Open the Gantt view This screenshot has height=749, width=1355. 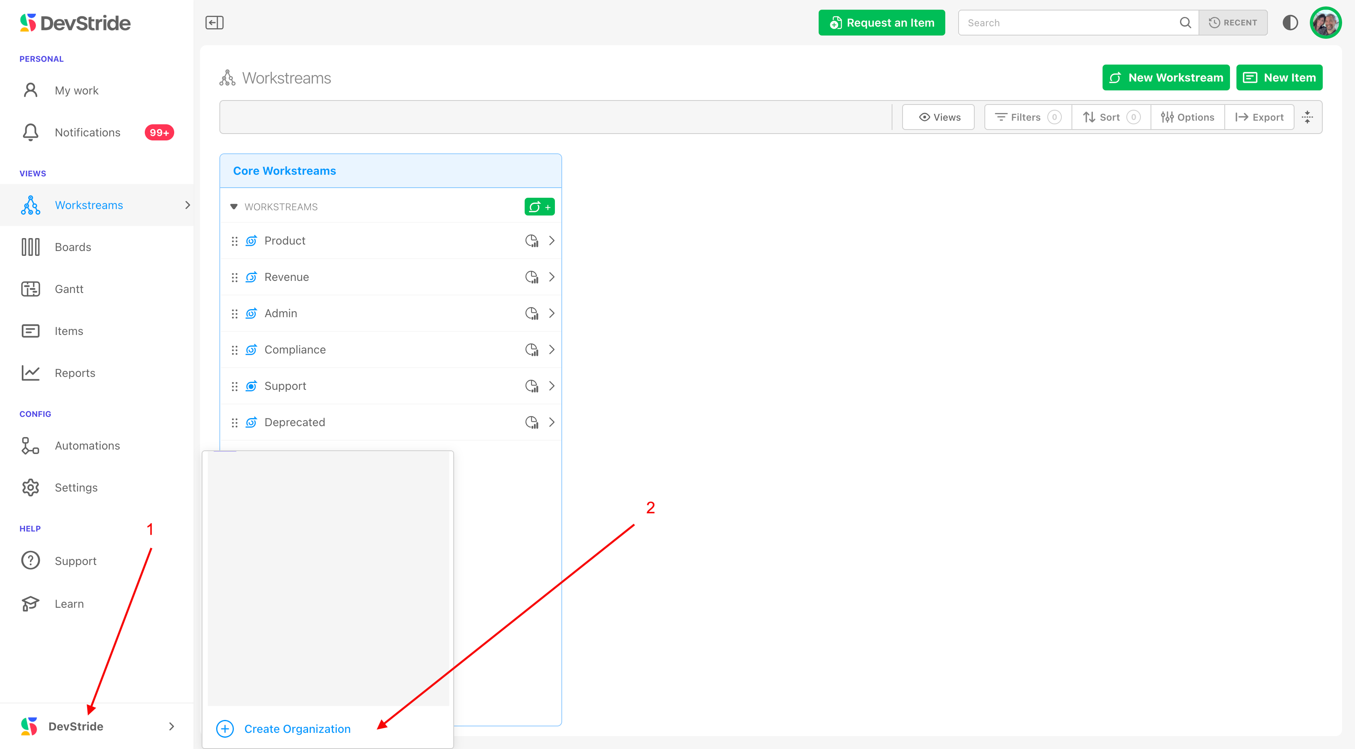69,289
